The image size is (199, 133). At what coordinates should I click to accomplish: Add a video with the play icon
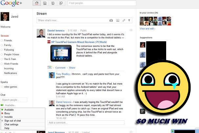click(x=118, y=20)
